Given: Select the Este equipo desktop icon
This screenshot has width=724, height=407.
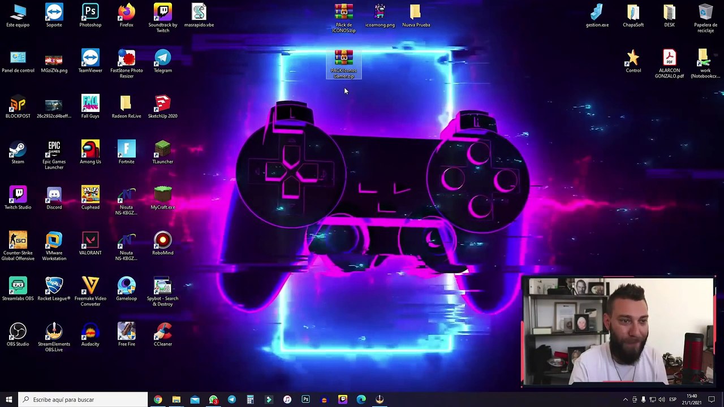Looking at the screenshot, I should (18, 16).
